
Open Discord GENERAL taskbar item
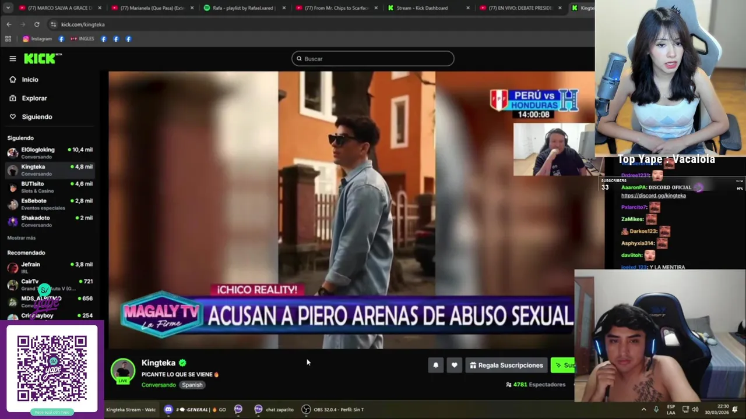(196, 410)
